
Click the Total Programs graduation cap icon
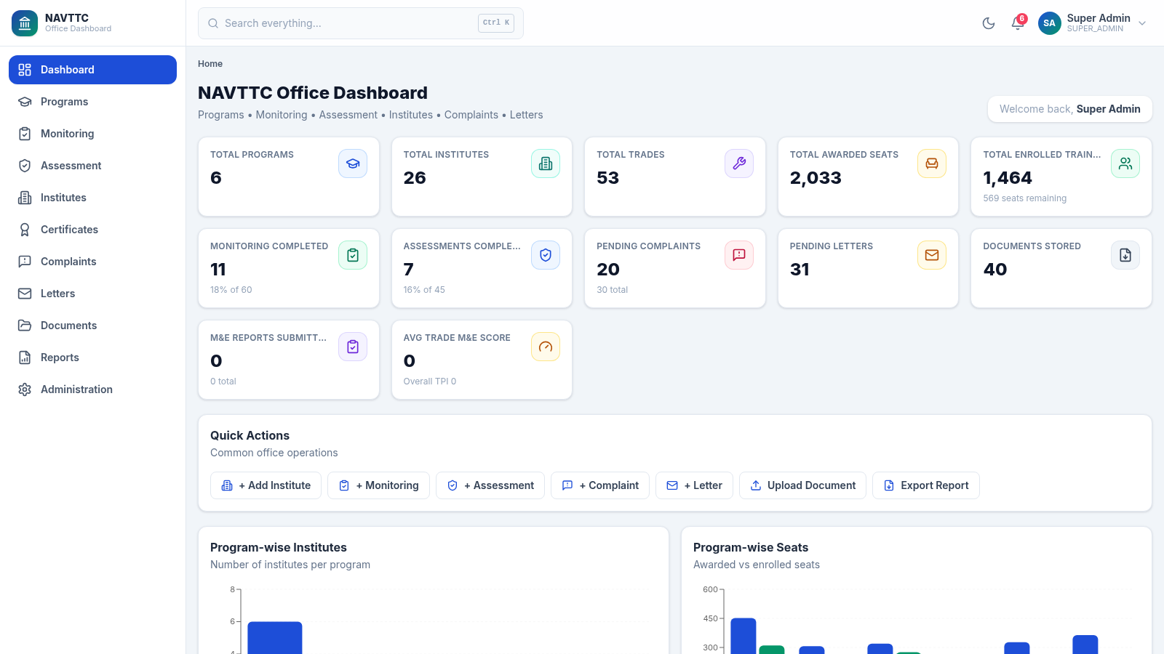click(353, 163)
